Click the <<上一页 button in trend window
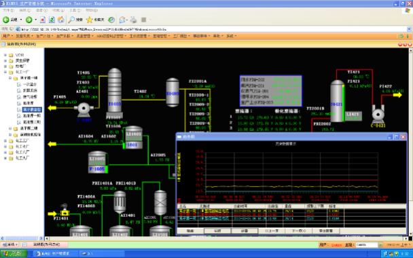 (272, 231)
